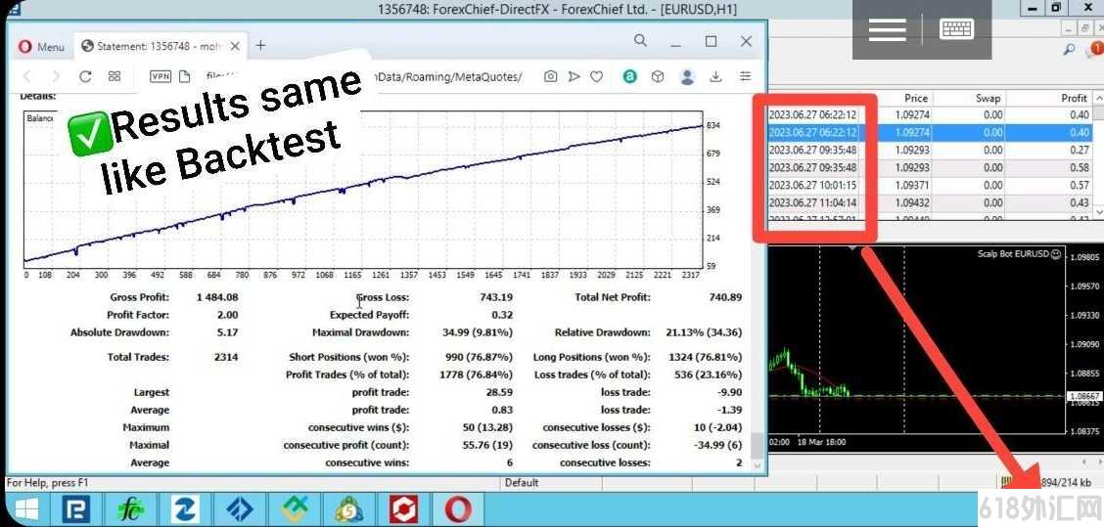Select trade row with profit 0.27

click(928, 150)
